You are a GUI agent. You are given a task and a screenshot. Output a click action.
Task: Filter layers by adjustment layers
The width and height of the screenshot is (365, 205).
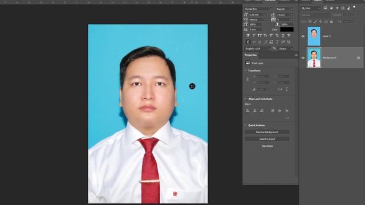pos(331,8)
